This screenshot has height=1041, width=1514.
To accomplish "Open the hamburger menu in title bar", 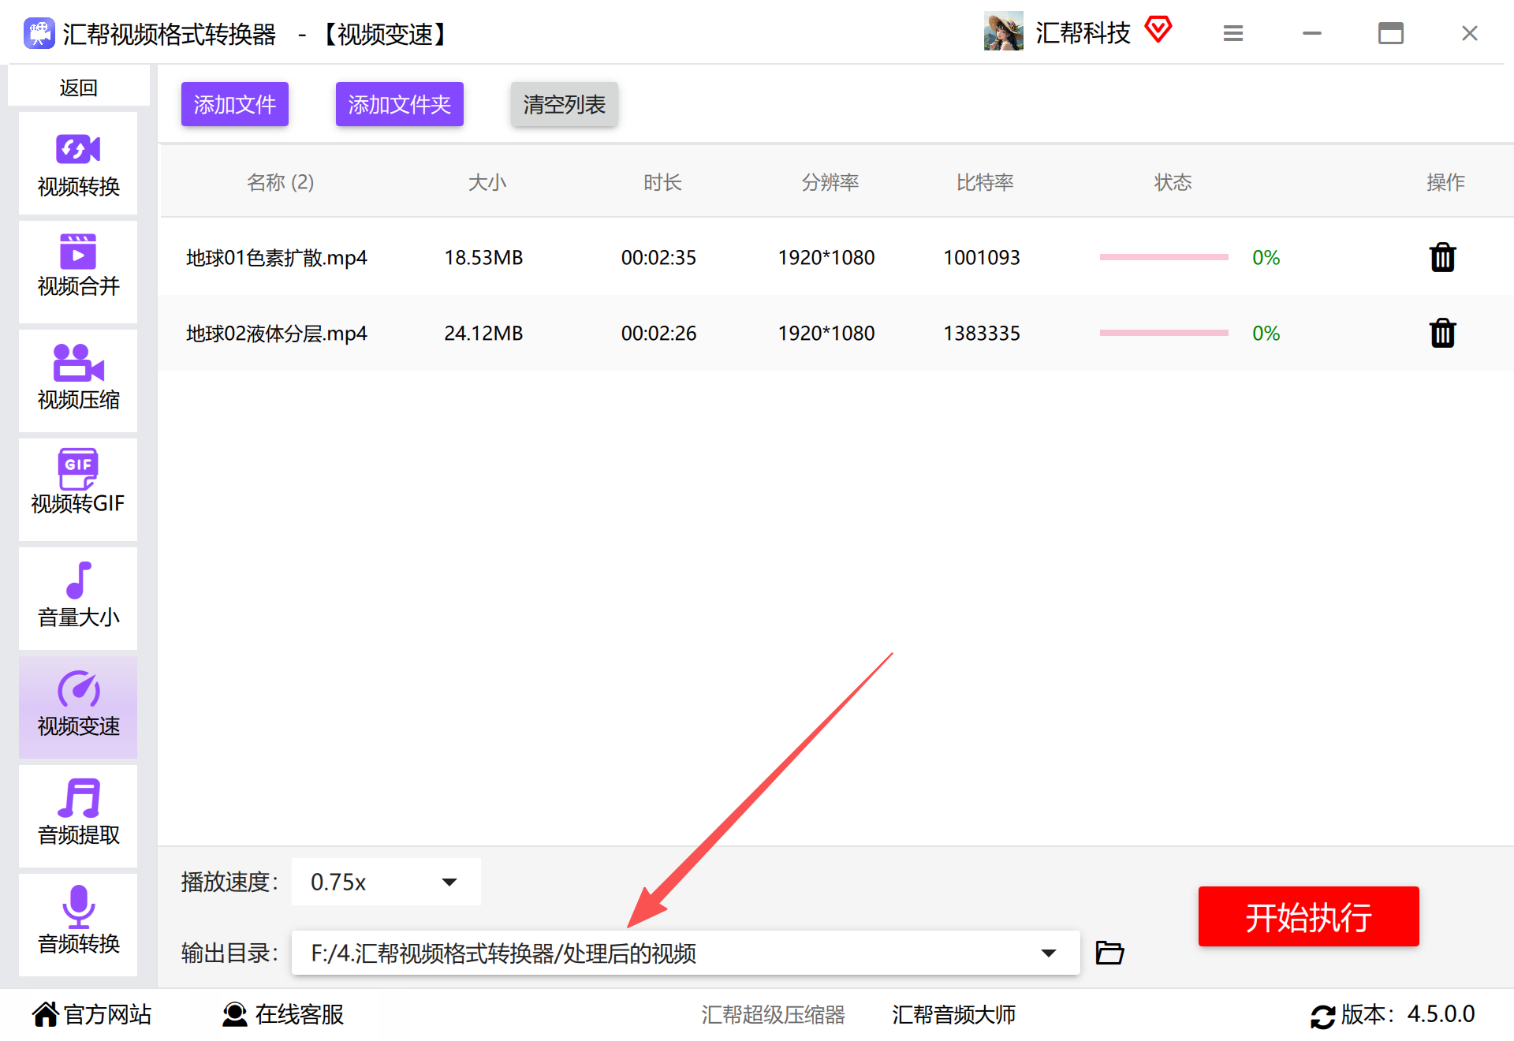I will click(1233, 33).
